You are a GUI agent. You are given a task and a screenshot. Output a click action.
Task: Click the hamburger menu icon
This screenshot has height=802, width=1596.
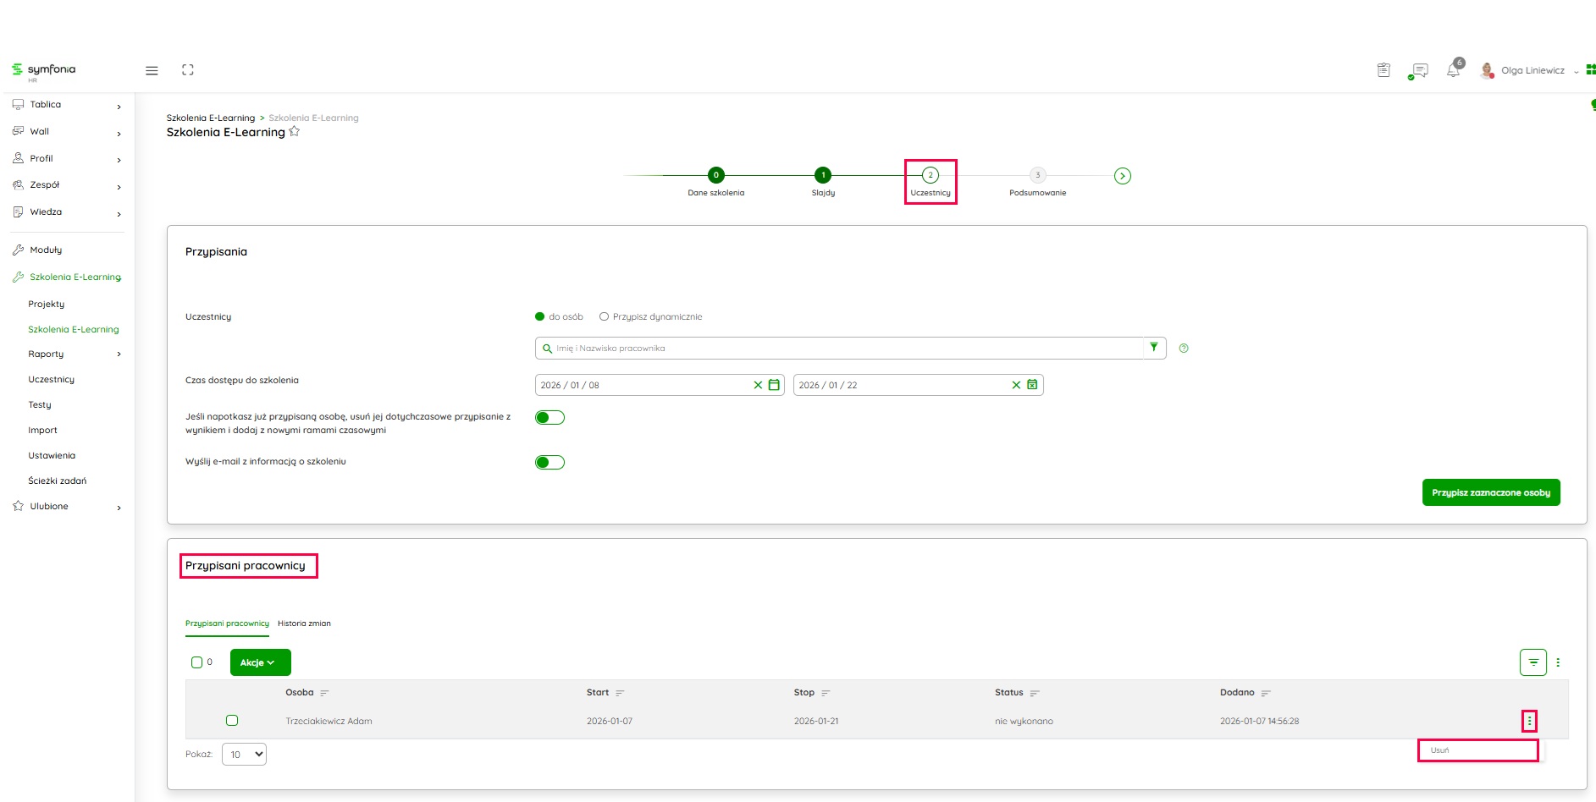pos(152,71)
